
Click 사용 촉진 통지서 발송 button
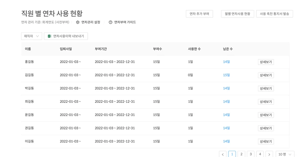pyautogui.click(x=275, y=14)
